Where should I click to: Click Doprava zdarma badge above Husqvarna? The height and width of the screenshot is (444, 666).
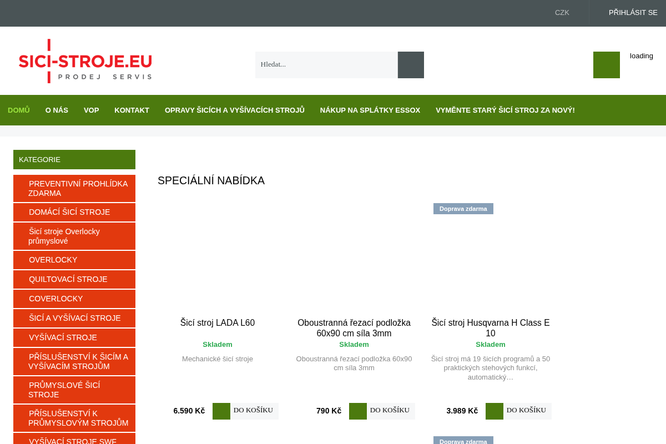click(463, 209)
